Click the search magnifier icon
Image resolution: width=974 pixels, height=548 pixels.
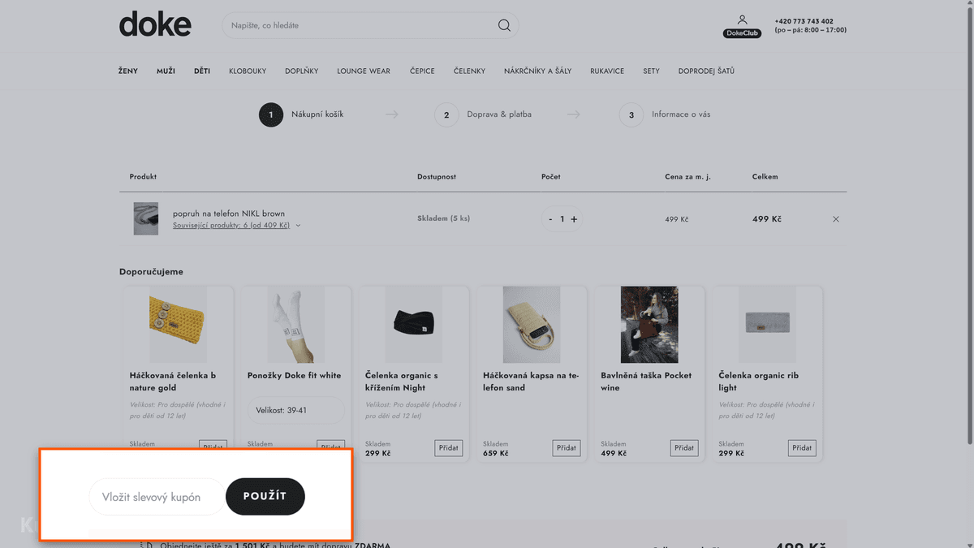tap(504, 25)
